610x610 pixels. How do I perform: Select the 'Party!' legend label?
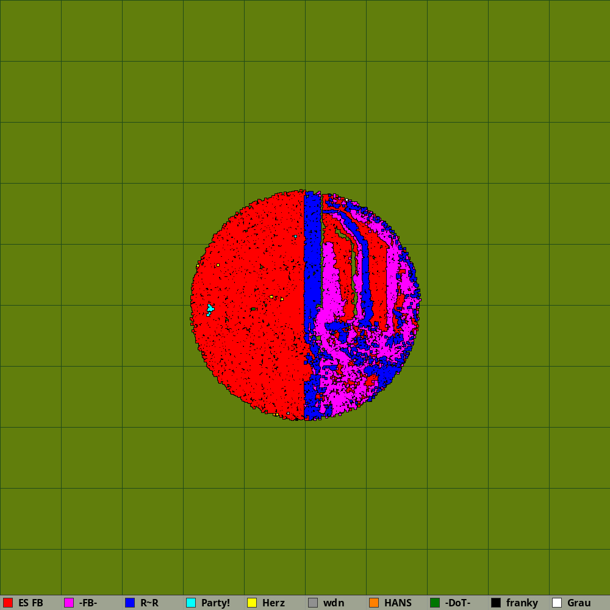click(x=215, y=603)
